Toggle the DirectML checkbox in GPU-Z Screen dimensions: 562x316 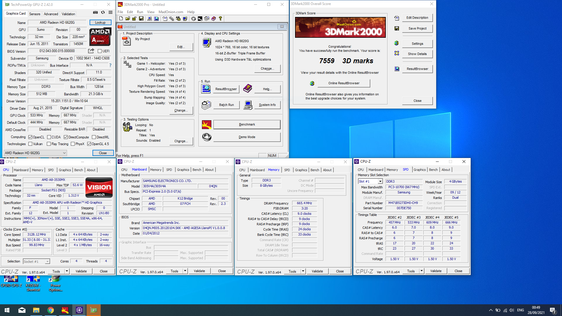tap(94, 137)
